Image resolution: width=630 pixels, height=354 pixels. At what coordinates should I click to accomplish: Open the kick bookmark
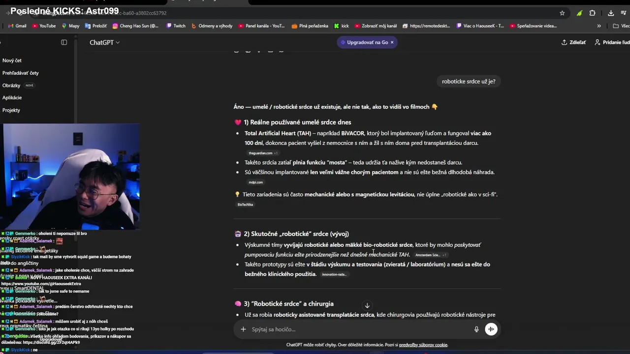pos(342,26)
